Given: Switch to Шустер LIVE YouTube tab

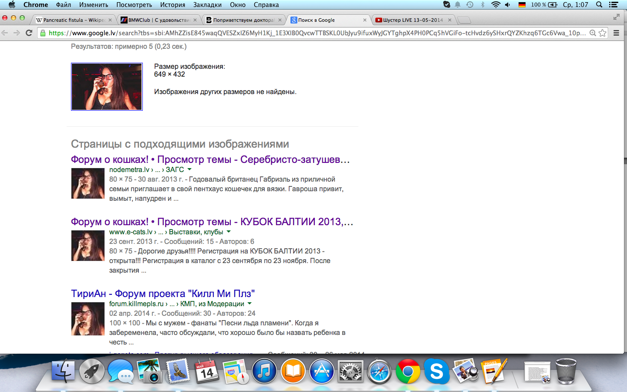Looking at the screenshot, I should click(x=413, y=20).
